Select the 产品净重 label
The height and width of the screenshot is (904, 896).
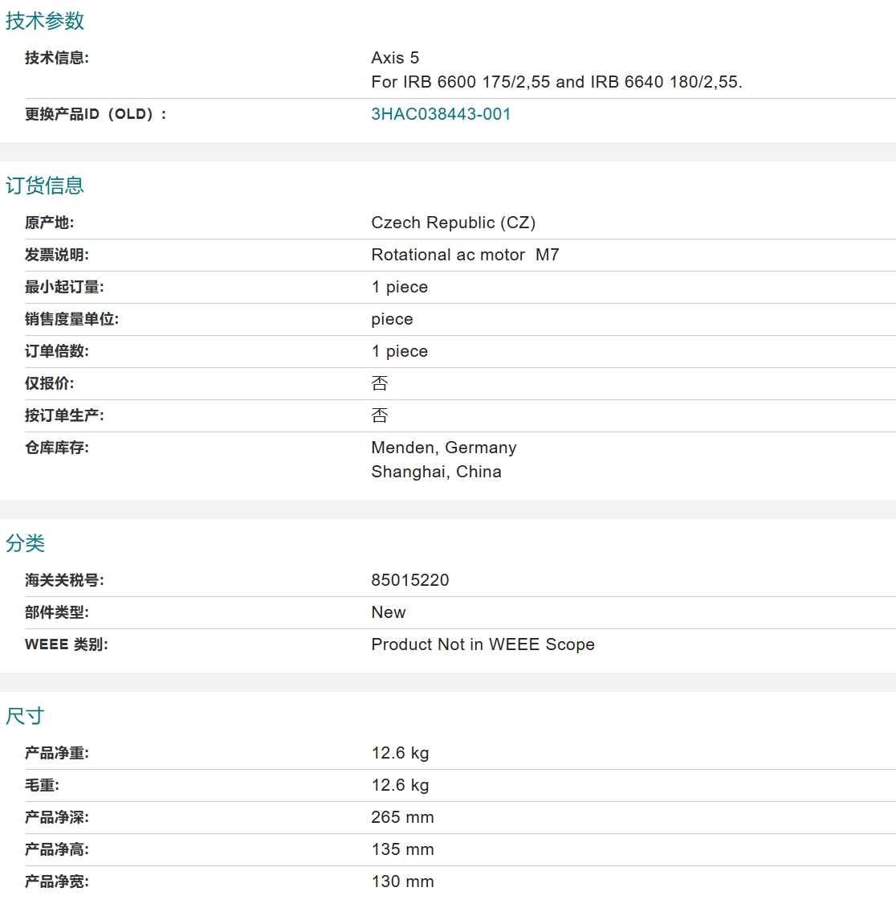tap(56, 754)
